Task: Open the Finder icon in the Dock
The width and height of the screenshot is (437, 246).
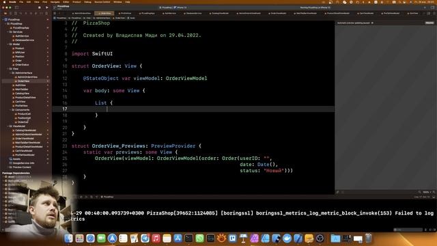Action: [x=68, y=238]
